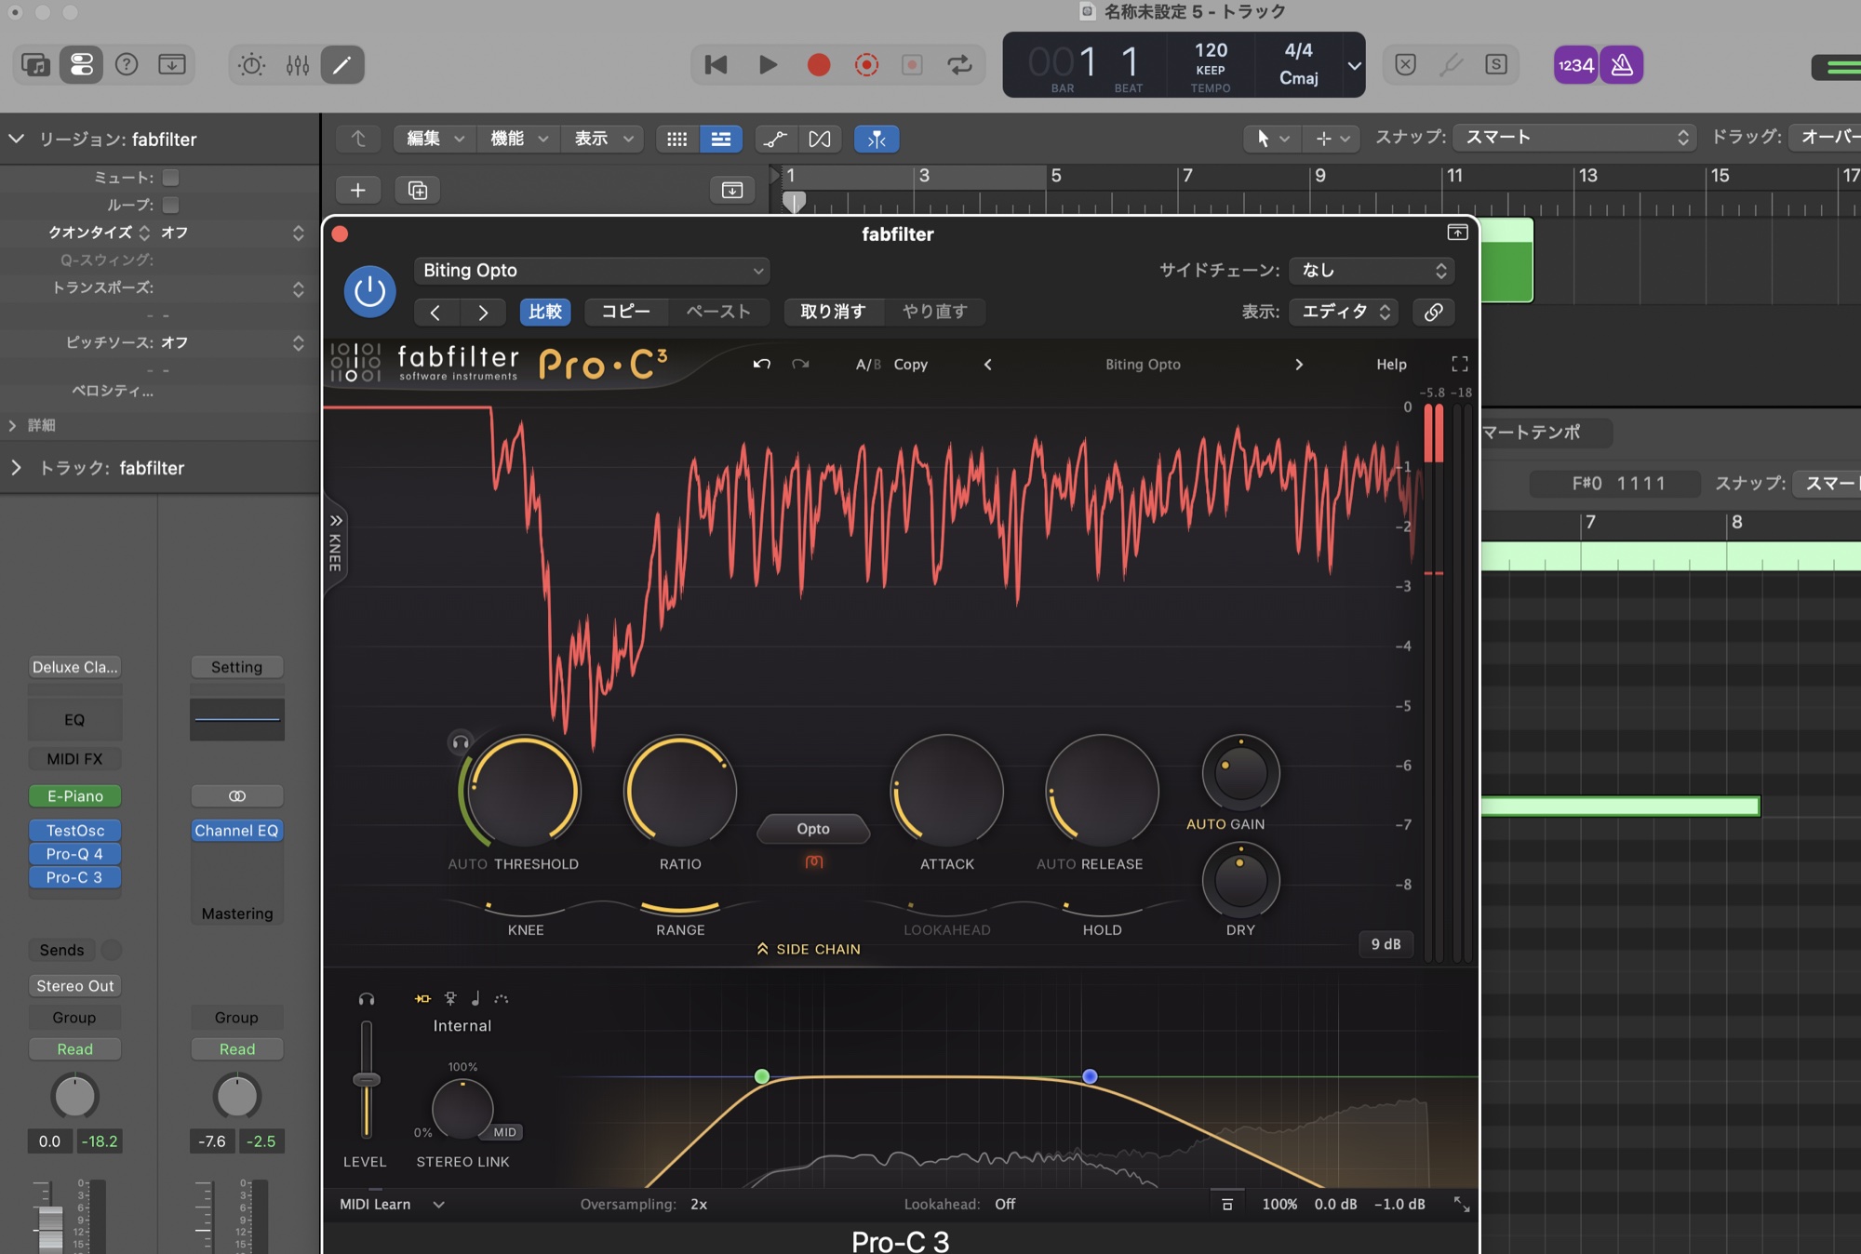Collapse the SIDE CHAIN section

[x=809, y=949]
